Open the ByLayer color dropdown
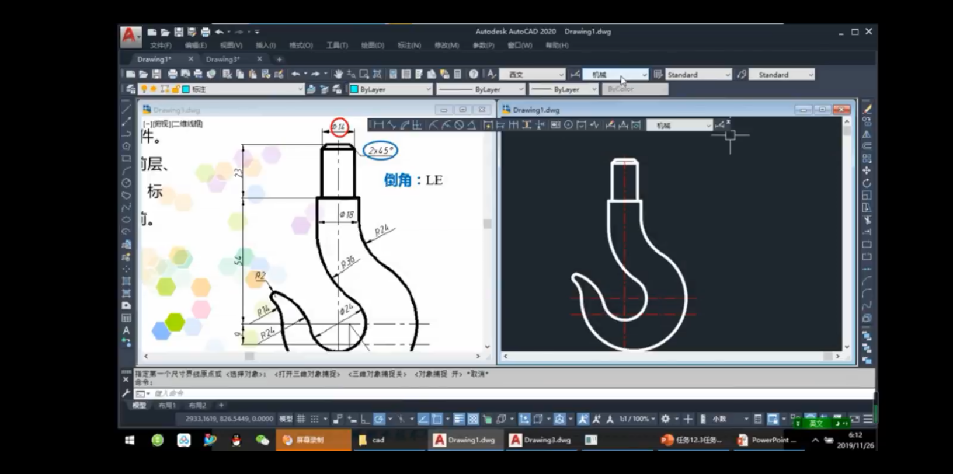 point(390,89)
